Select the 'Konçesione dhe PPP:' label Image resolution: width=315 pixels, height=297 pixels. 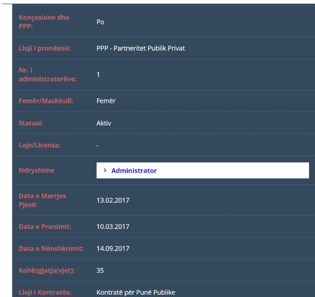[x=44, y=22]
